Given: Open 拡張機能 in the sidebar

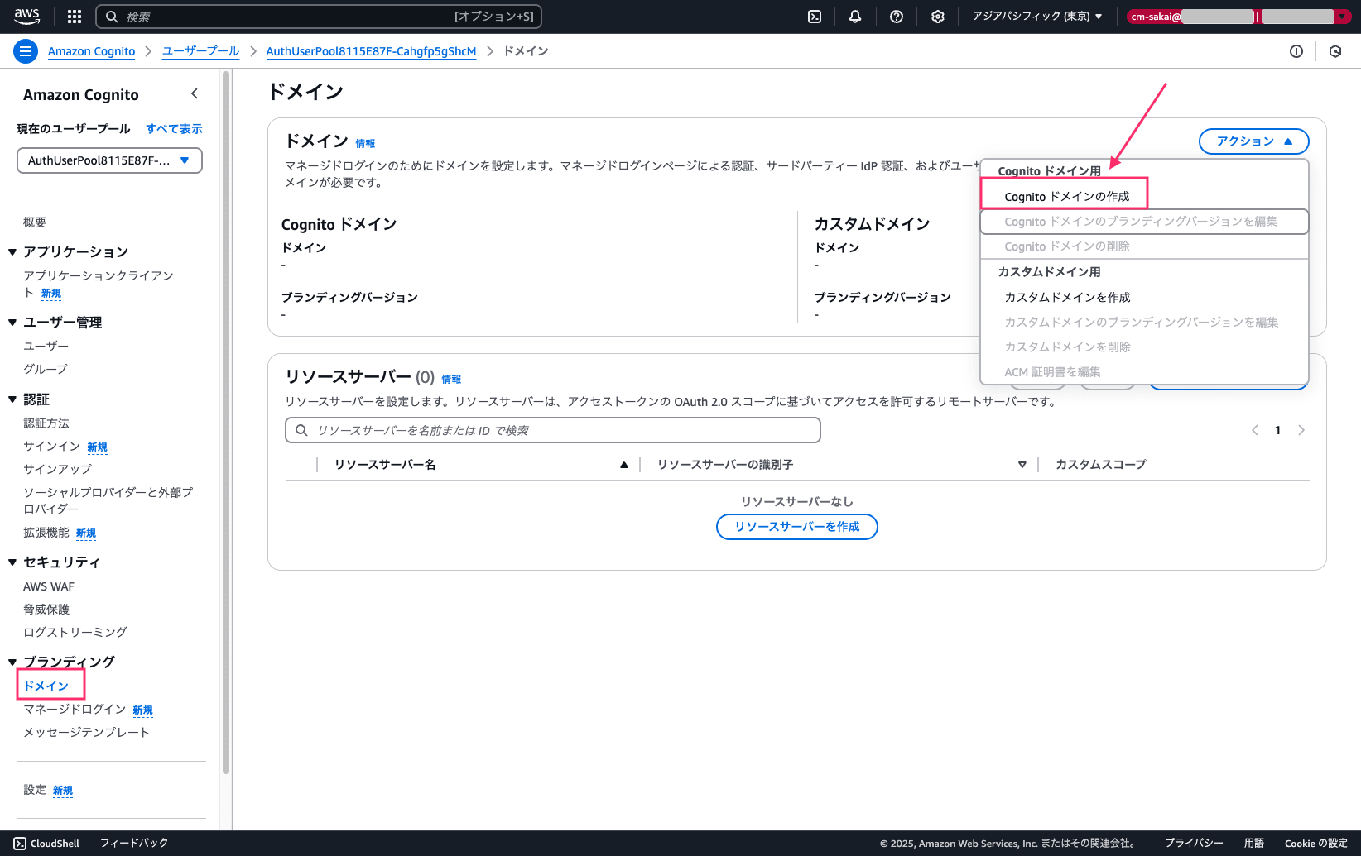Looking at the screenshot, I should 46,533.
